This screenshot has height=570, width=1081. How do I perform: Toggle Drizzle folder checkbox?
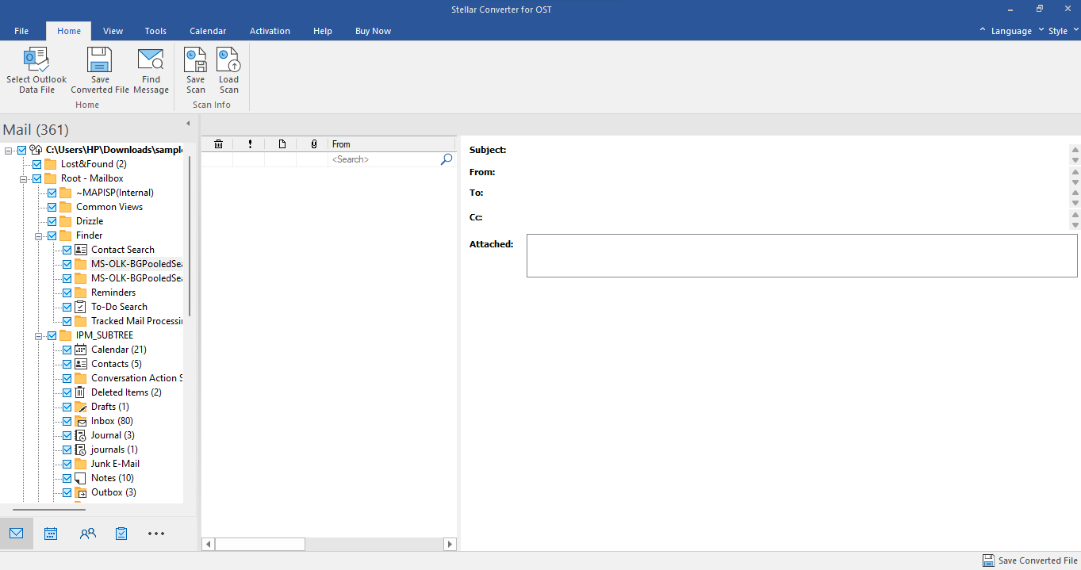[x=52, y=221]
